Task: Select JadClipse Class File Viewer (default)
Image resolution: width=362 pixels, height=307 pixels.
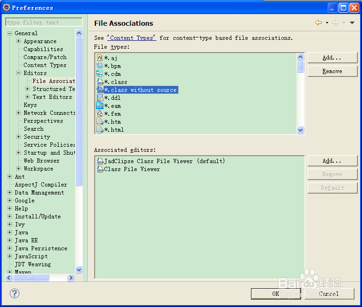Action: tap(164, 161)
